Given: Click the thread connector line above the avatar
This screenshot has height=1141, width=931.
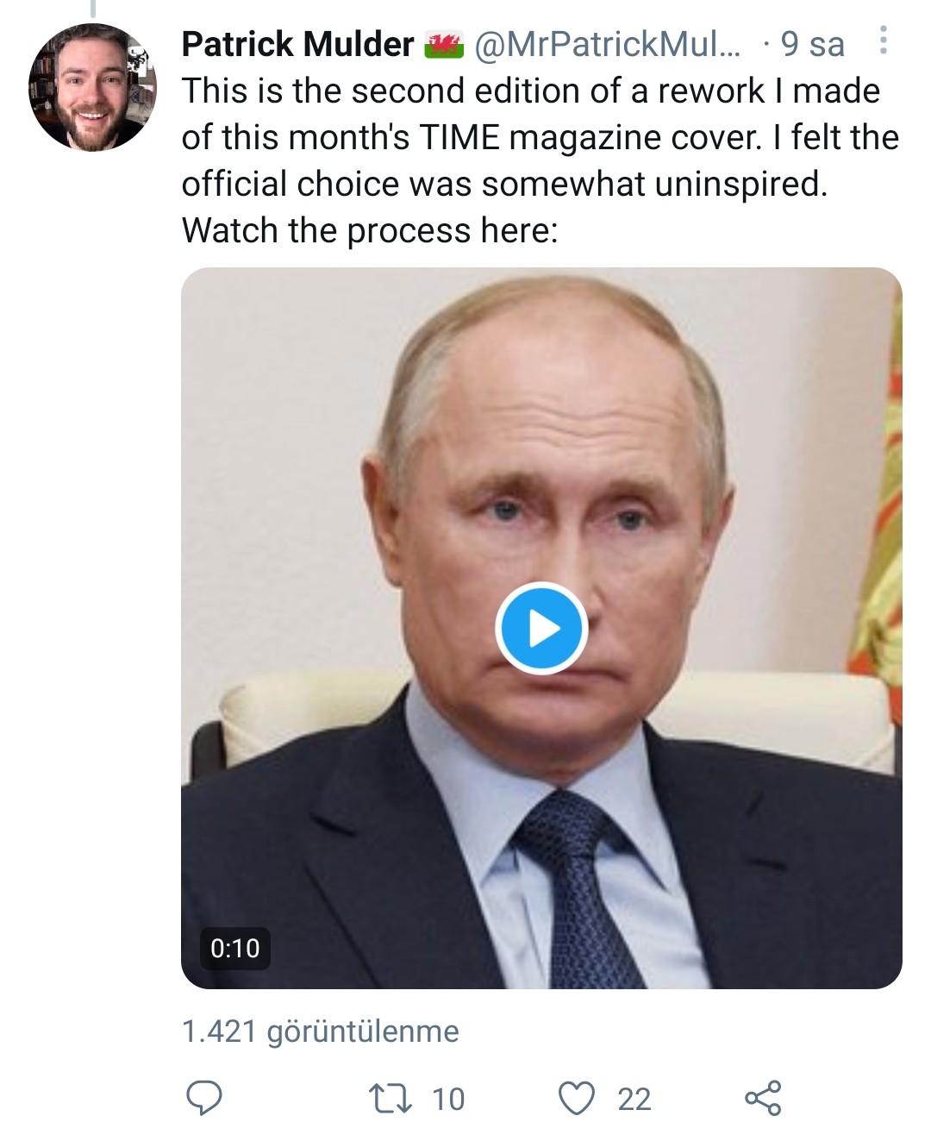Looking at the screenshot, I should point(92,8).
